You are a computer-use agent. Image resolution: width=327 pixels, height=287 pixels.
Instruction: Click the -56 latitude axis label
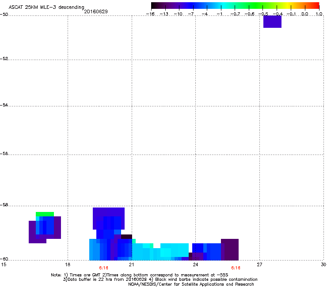[x=4, y=153]
